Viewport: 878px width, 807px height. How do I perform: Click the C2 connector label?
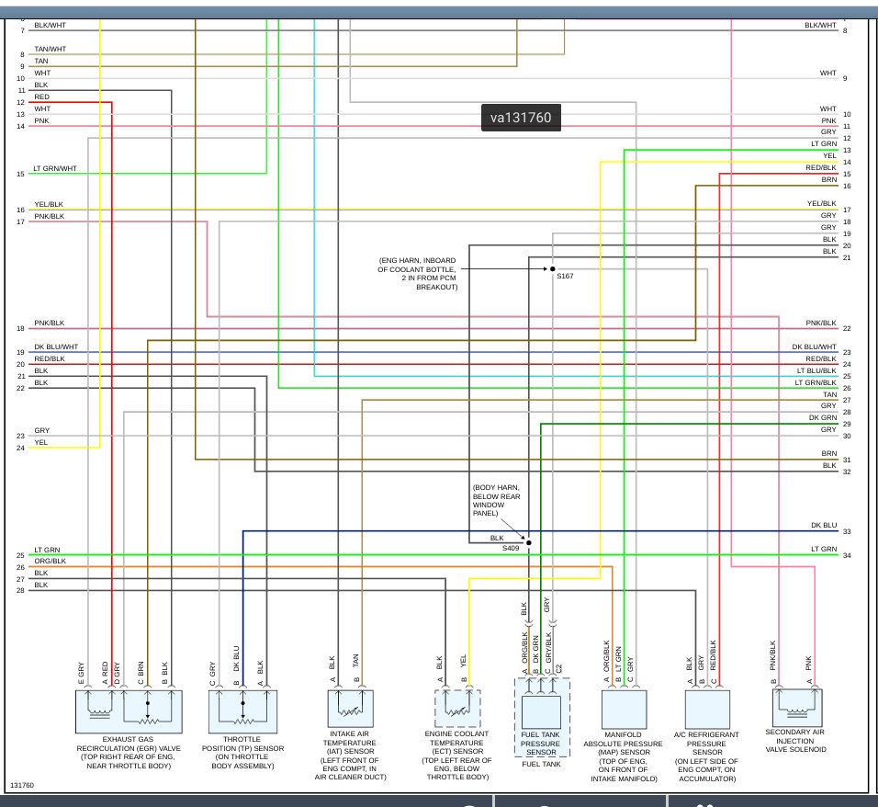click(558, 668)
